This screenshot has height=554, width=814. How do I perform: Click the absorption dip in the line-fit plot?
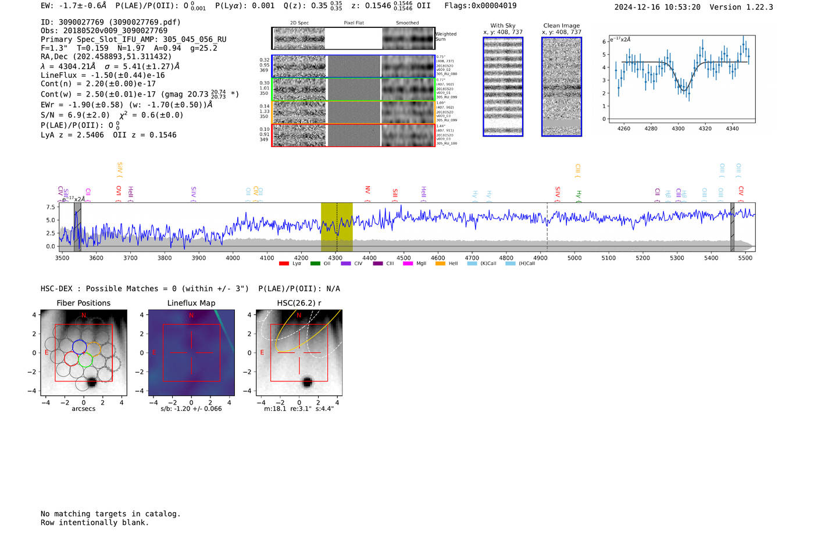[x=684, y=88]
